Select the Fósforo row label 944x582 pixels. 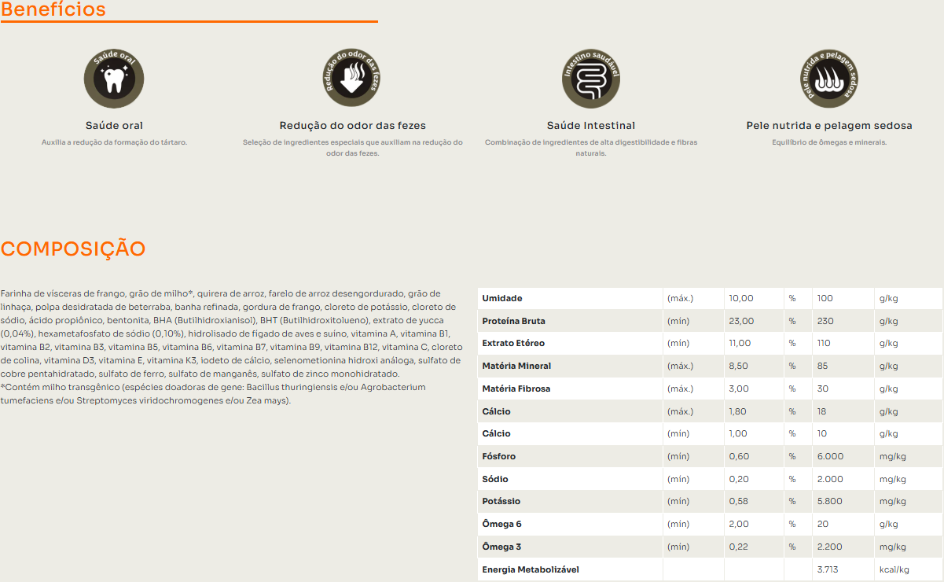tap(499, 456)
